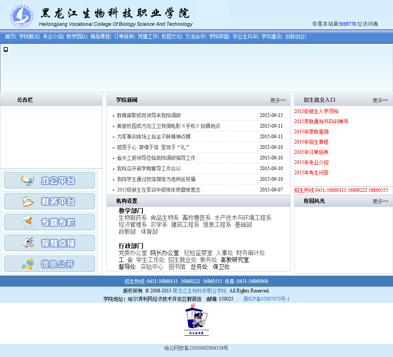393x357 pixels.
Task: Open 党委办公室 office page
Action: pyautogui.click(x=133, y=253)
